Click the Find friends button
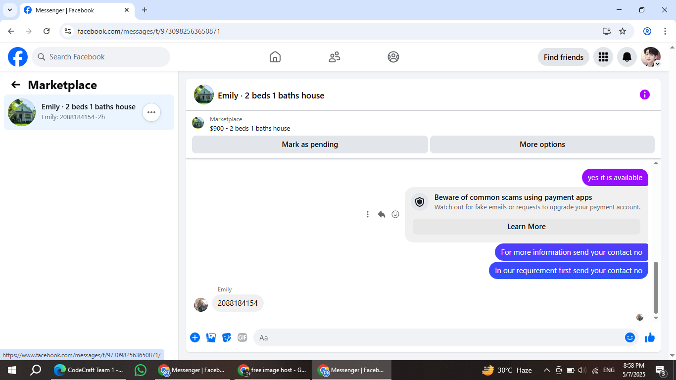The height and width of the screenshot is (380, 676). [x=564, y=57]
